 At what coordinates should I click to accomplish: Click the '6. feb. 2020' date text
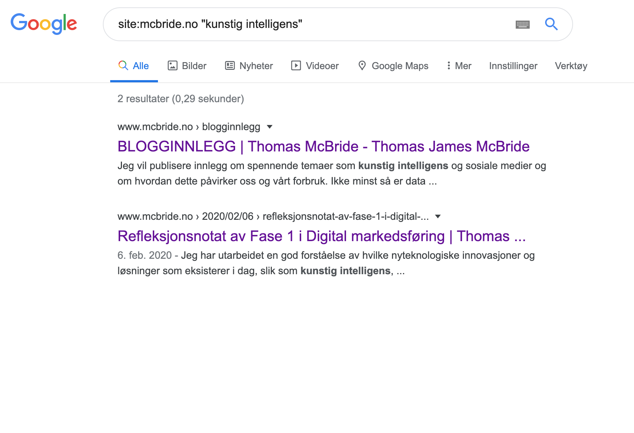[x=145, y=255]
